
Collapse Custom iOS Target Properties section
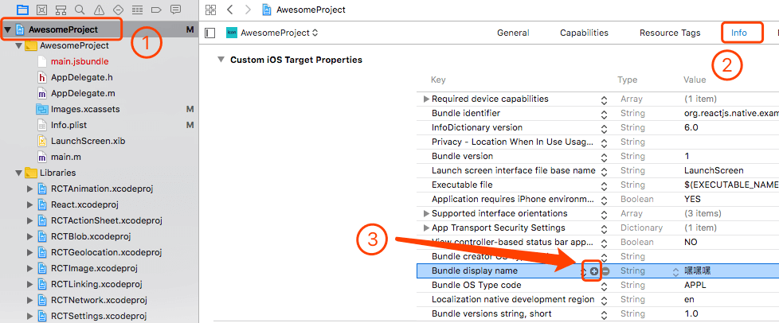pyautogui.click(x=221, y=60)
